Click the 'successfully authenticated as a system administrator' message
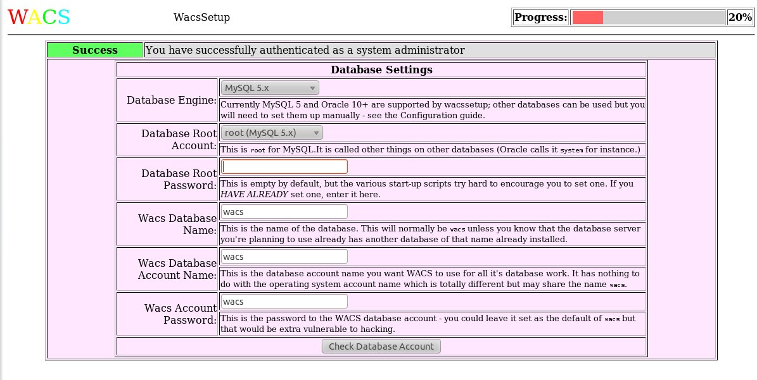 (x=305, y=50)
